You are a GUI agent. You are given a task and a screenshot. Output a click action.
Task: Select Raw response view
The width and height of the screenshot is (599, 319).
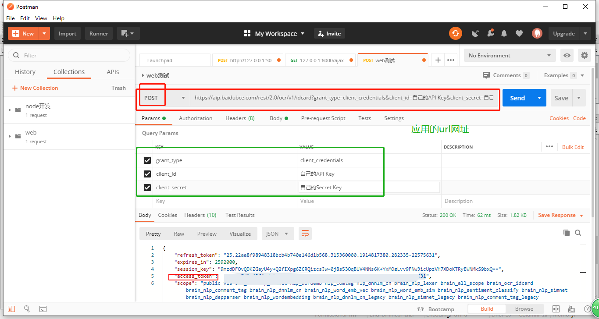point(179,234)
